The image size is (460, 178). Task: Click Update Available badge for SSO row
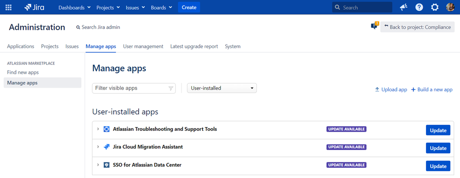tap(346, 165)
